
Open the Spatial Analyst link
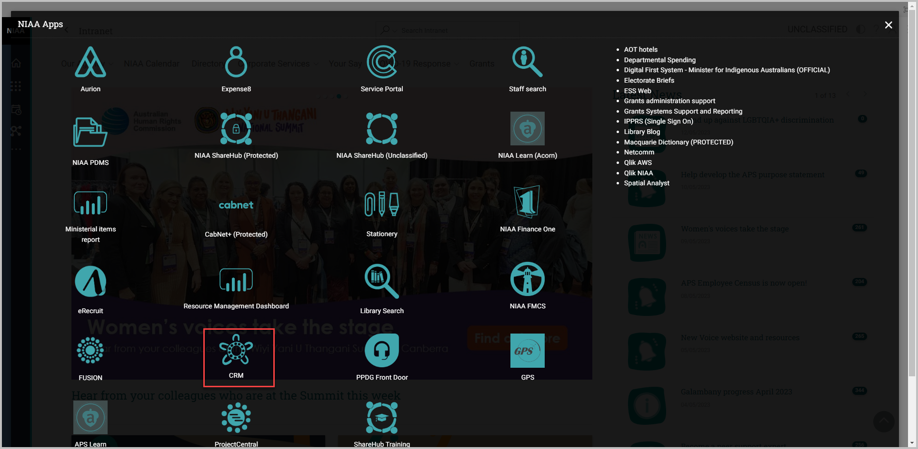coord(647,183)
